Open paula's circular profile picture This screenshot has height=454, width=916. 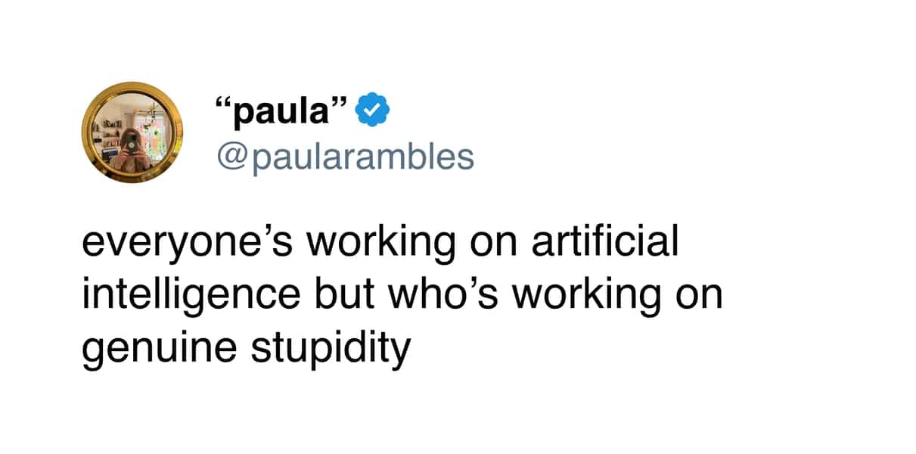[132, 132]
